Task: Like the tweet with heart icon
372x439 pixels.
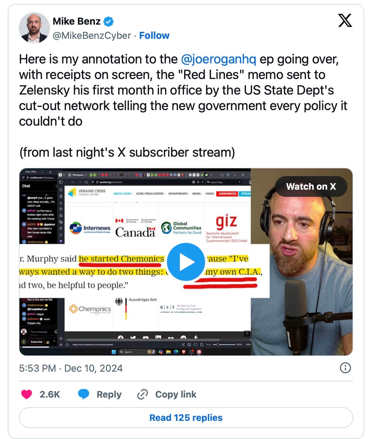Action: coord(27,394)
